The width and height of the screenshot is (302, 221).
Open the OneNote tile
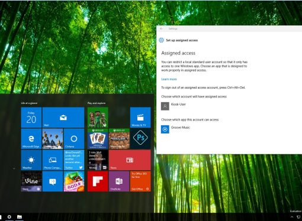tap(119, 181)
